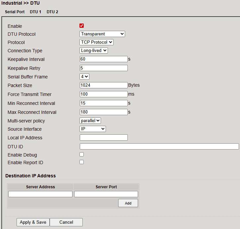Click into the Packet Size field
The image size is (240, 229).
104,85
